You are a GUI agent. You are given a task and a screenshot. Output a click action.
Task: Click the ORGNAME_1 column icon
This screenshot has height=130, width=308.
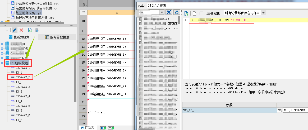(13, 68)
